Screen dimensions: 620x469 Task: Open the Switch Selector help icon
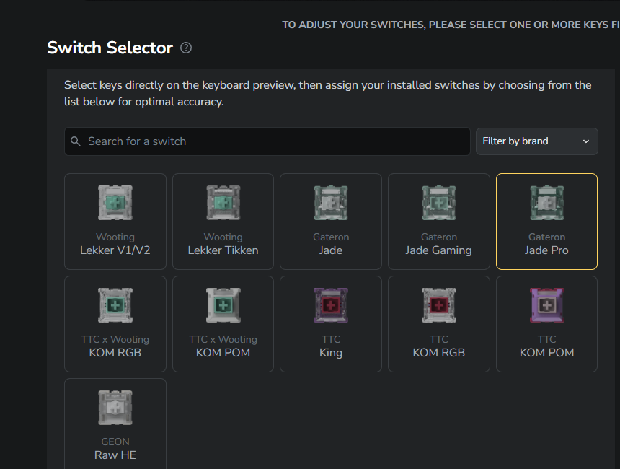(186, 48)
